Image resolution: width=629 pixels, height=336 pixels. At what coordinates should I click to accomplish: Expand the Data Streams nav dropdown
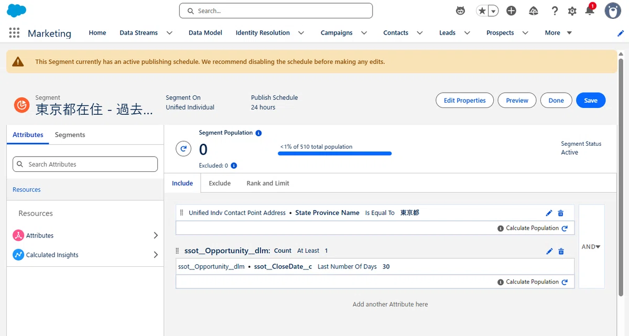coord(169,32)
